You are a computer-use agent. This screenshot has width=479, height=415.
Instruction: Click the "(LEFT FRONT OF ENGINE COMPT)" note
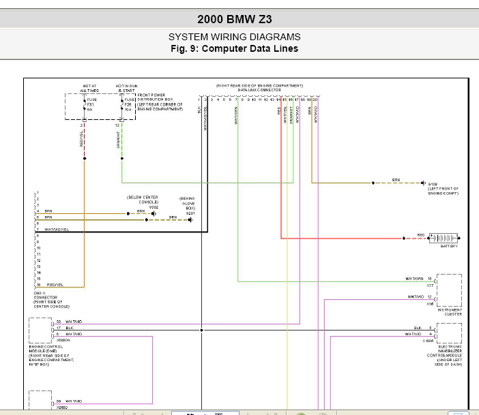tap(443, 191)
